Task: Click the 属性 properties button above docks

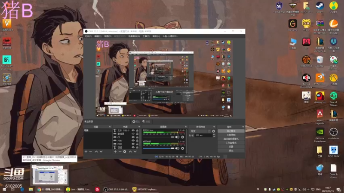Action: 136,121
